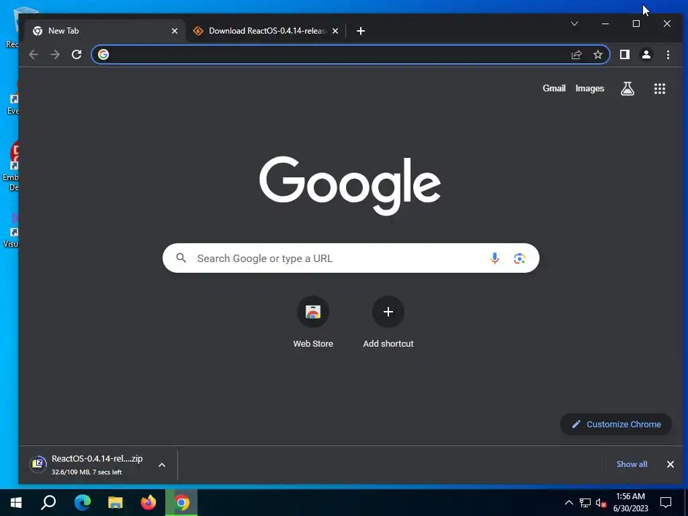Click the Google icon in address bar
This screenshot has width=688, height=516.
[103, 54]
